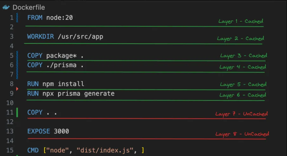
Task: Click the red "Layer 7 - UnCached" annotation
Action: 241,114
